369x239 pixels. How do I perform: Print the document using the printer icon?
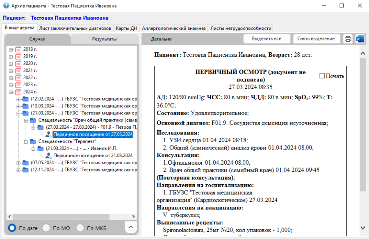[x=348, y=39]
